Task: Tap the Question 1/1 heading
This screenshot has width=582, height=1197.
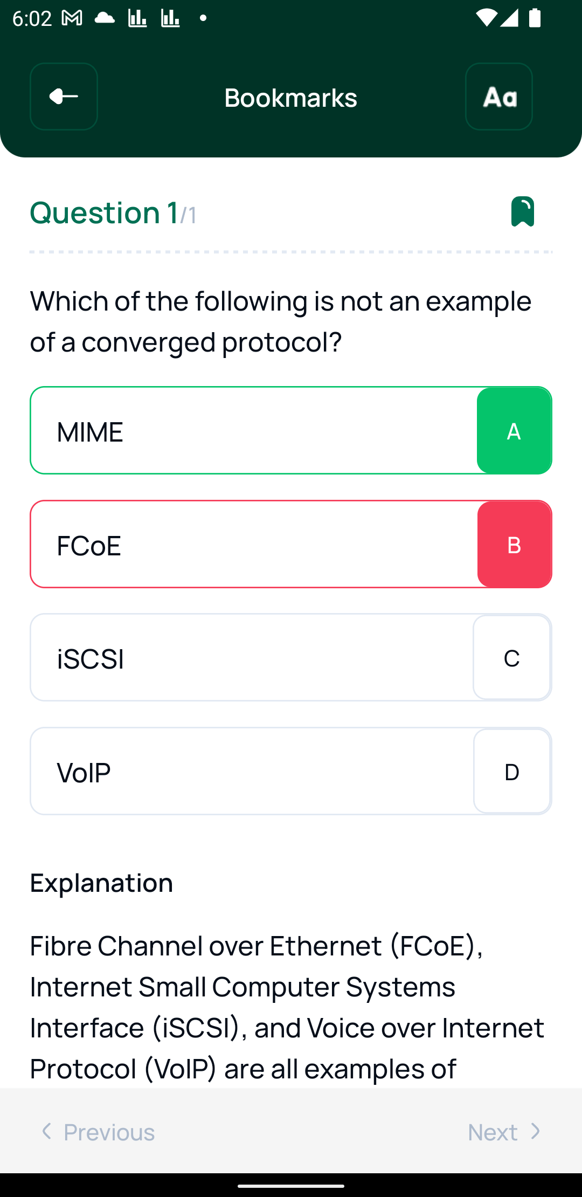Action: (x=112, y=212)
